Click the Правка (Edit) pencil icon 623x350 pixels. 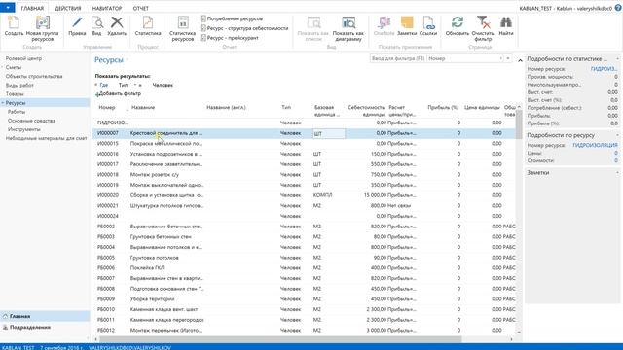point(77,22)
